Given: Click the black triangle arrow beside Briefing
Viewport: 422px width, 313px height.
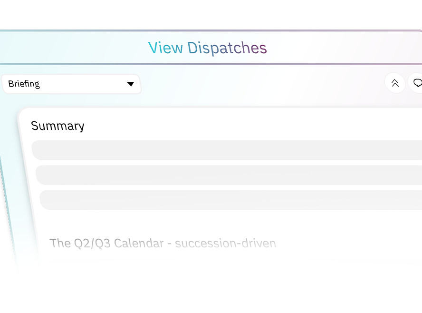Looking at the screenshot, I should pyautogui.click(x=131, y=84).
